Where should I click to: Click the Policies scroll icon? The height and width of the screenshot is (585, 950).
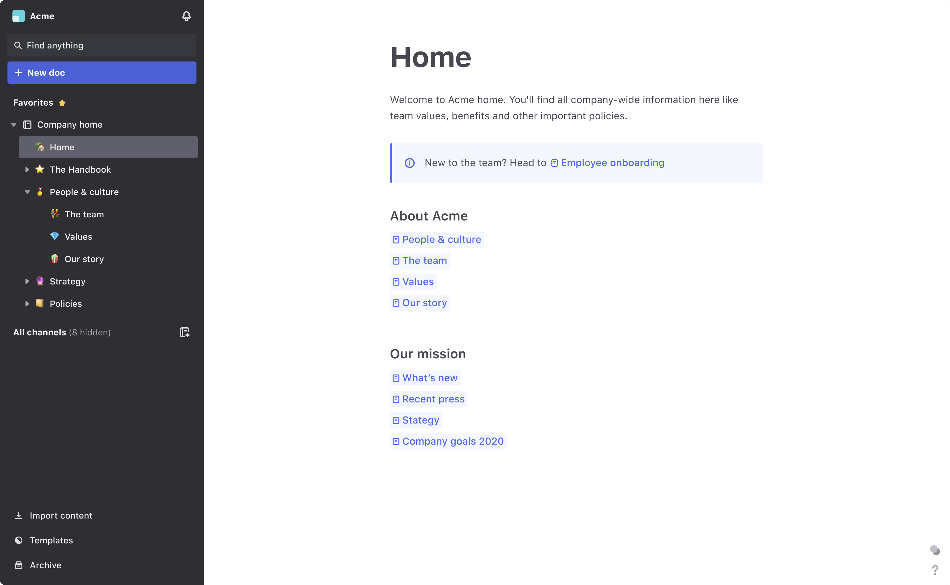pos(39,303)
